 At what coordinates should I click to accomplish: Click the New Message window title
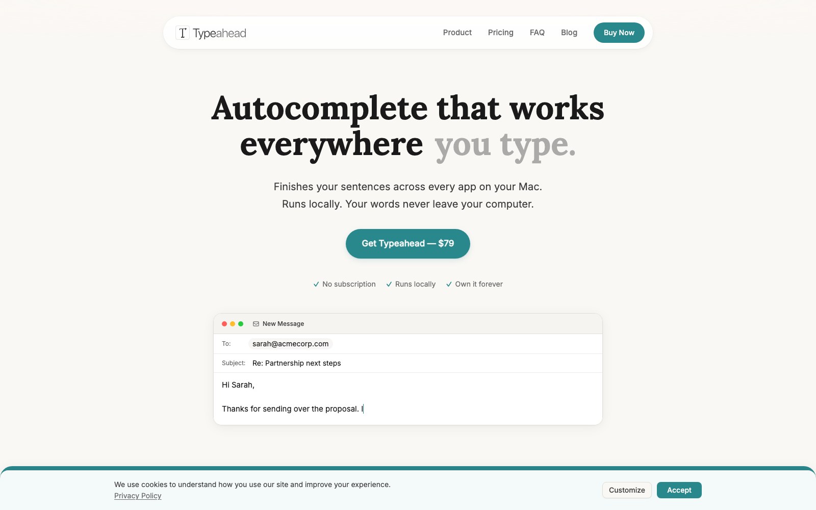tap(283, 324)
